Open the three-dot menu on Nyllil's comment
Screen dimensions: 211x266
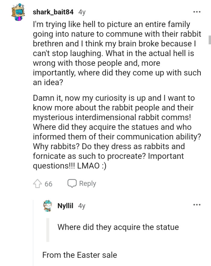[196, 205]
